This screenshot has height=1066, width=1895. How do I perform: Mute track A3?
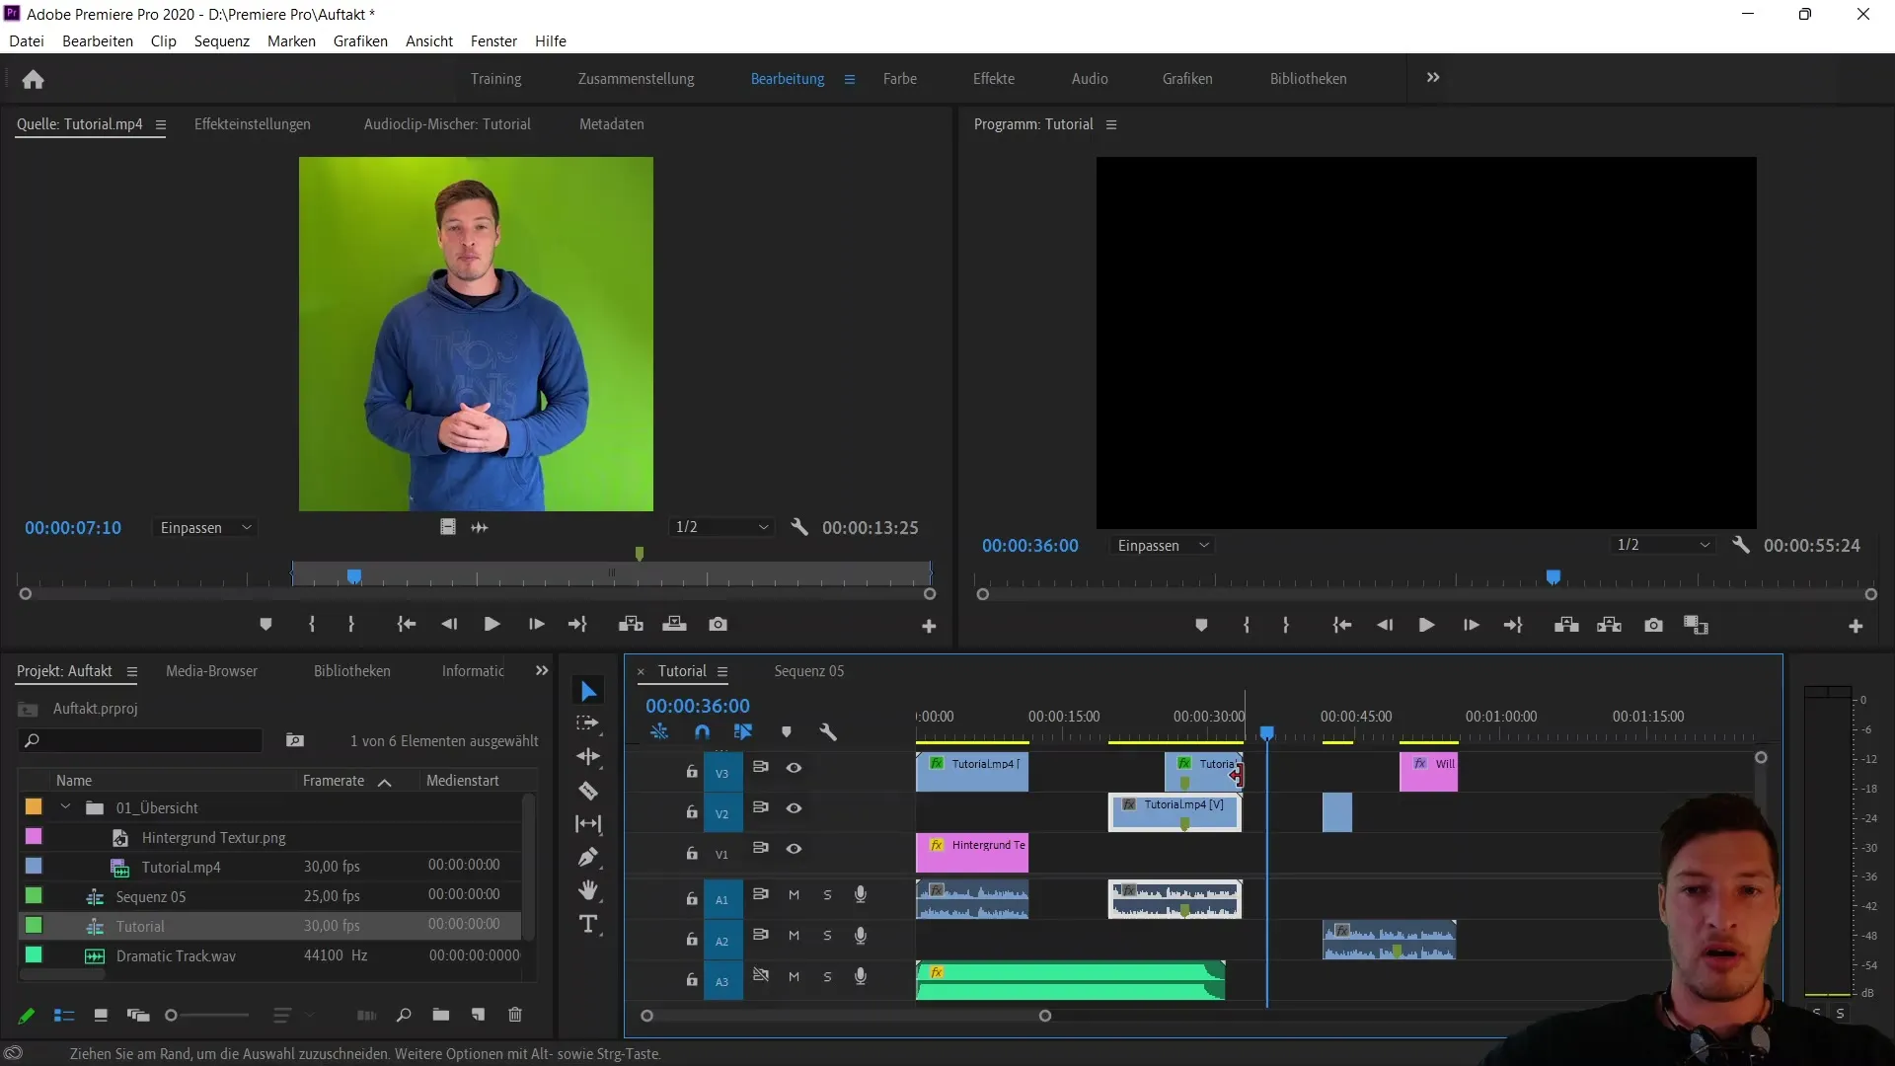794,976
